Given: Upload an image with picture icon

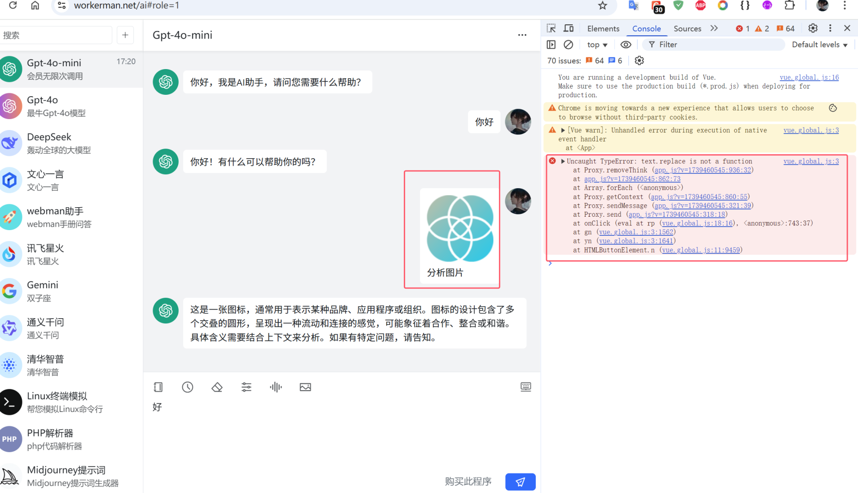Looking at the screenshot, I should coord(306,387).
